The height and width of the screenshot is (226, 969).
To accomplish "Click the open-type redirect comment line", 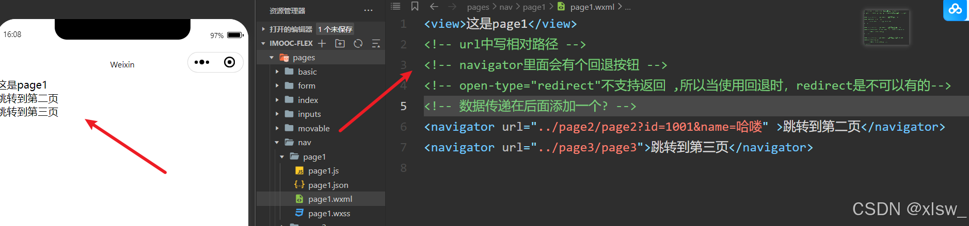I will coord(687,85).
